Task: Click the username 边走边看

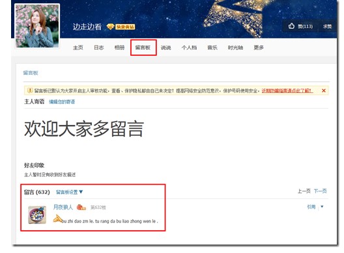Action: tap(87, 27)
